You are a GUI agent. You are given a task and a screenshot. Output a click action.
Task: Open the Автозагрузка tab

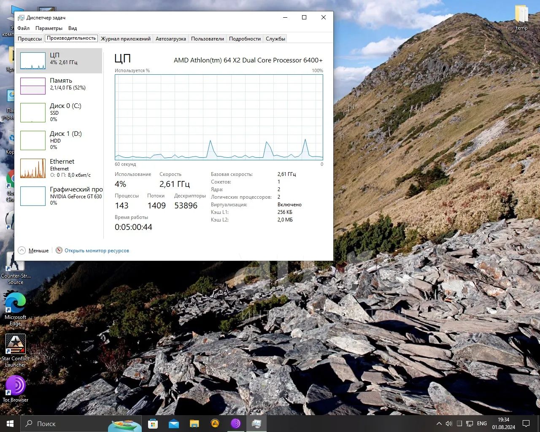170,39
